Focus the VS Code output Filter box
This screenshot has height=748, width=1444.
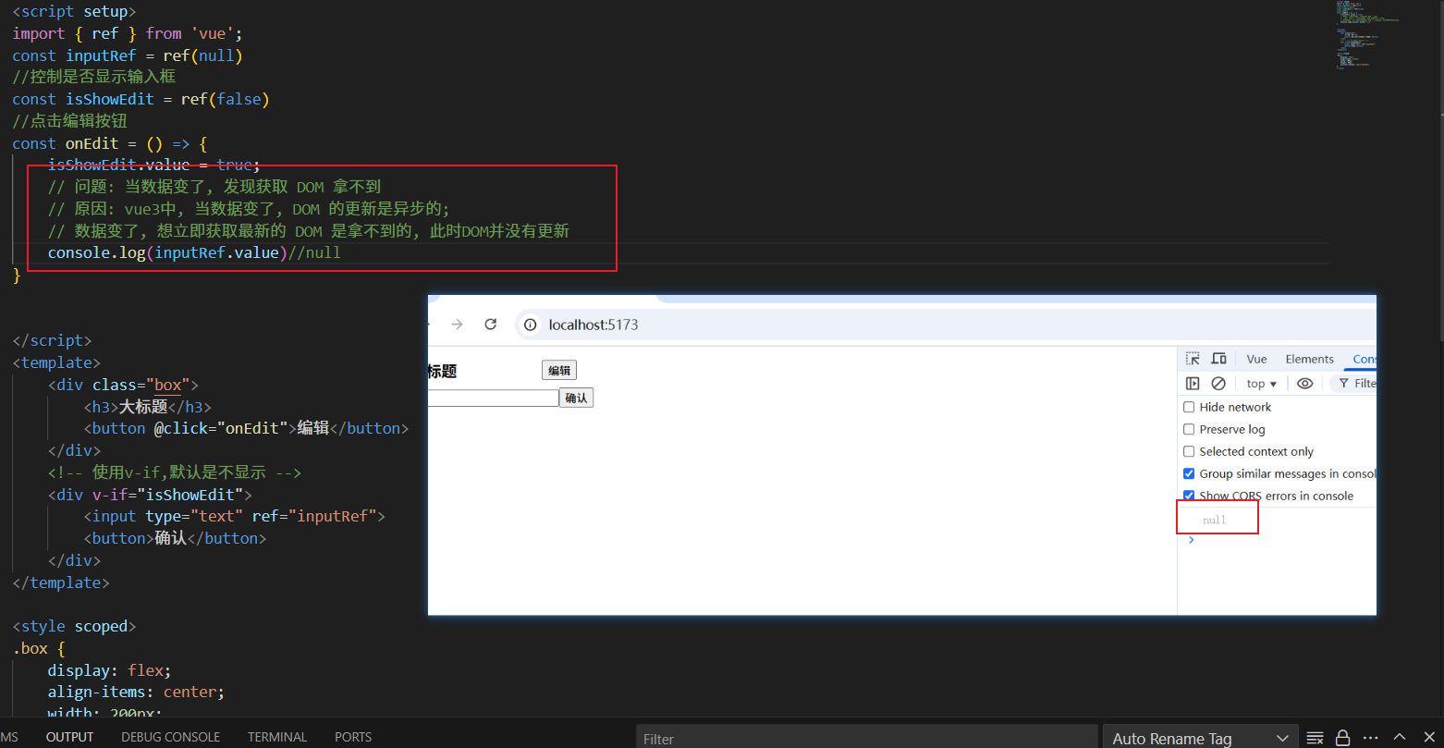(x=866, y=738)
